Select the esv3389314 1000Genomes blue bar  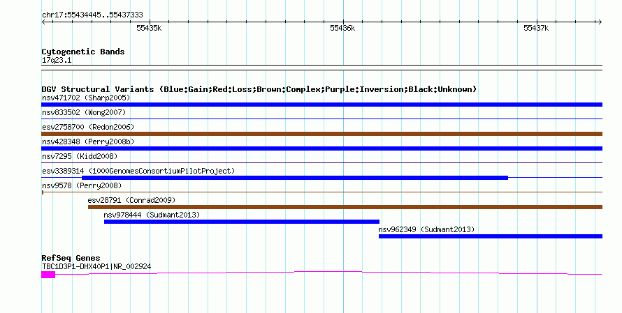pos(295,178)
